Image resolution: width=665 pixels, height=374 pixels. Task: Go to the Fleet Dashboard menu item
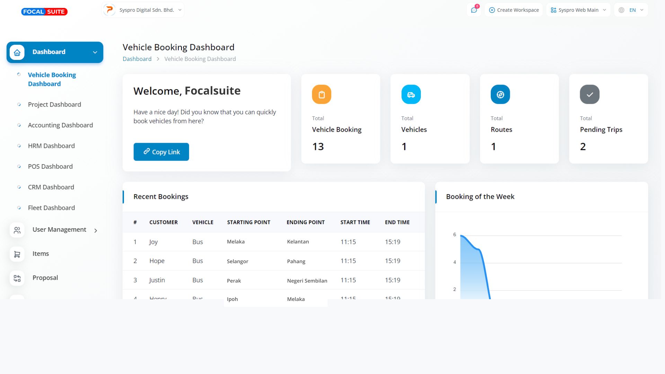pos(51,208)
